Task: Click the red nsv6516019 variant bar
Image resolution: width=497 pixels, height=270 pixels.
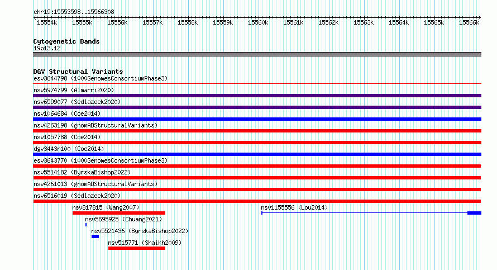Action: pos(257,201)
